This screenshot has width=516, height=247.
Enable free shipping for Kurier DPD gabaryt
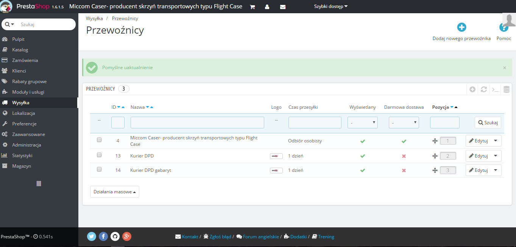[x=404, y=170]
